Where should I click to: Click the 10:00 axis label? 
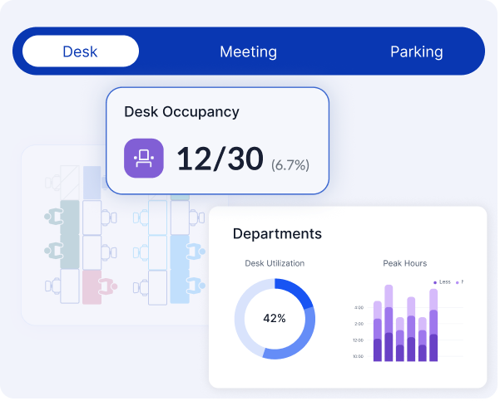pos(358,356)
